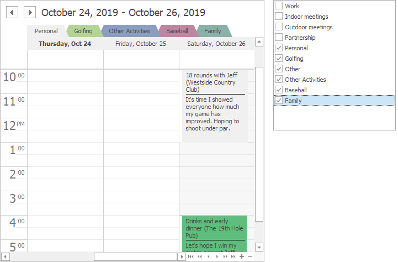Check the Indoor meetings resource
This screenshot has width=398, height=262.
pyautogui.click(x=279, y=16)
